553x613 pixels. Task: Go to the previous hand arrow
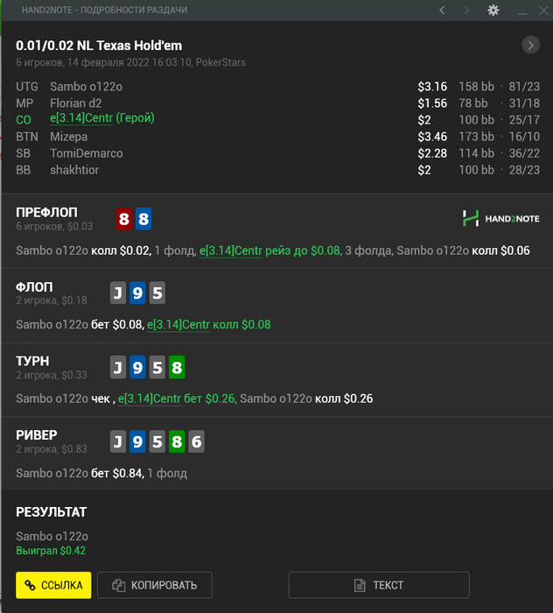(442, 10)
